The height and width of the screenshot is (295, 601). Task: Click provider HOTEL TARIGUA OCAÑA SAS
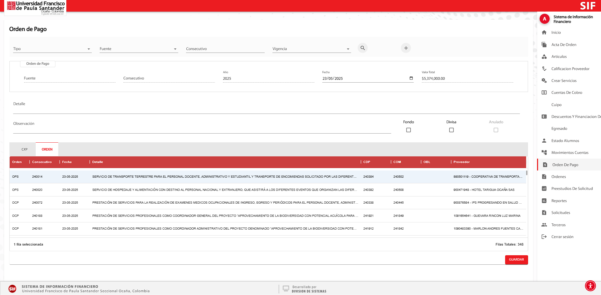click(484, 190)
